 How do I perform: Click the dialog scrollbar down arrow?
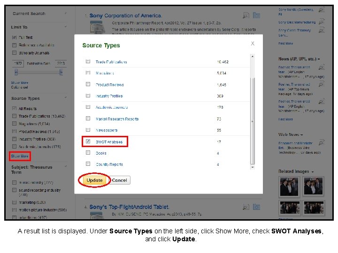click(x=253, y=167)
